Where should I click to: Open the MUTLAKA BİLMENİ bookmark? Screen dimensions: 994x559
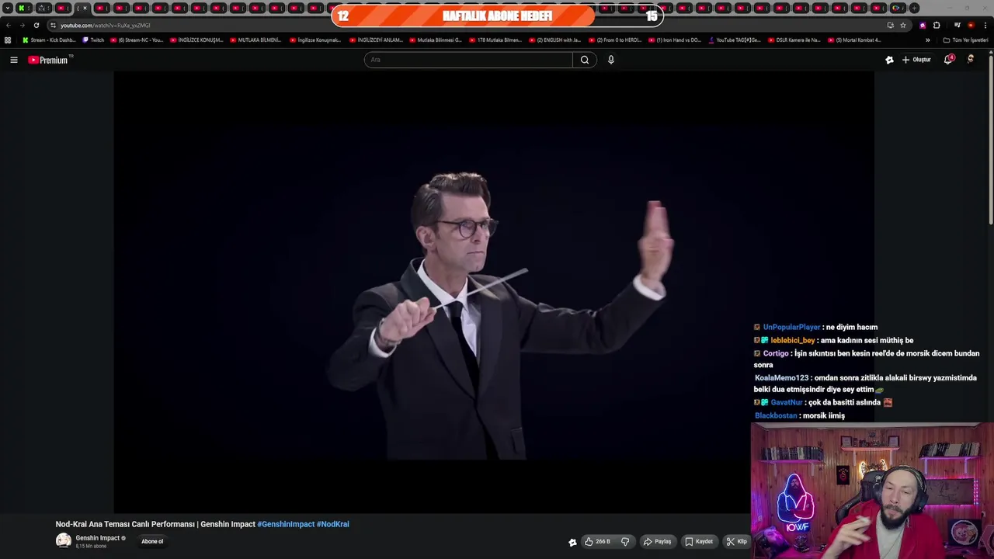click(255, 40)
